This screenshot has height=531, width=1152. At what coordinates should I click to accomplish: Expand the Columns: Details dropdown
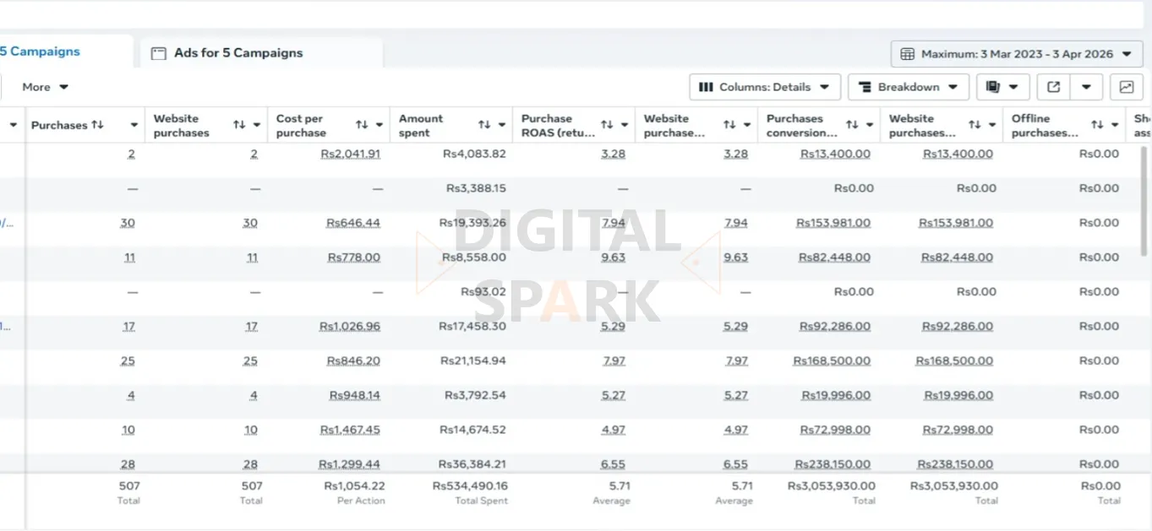tap(765, 87)
